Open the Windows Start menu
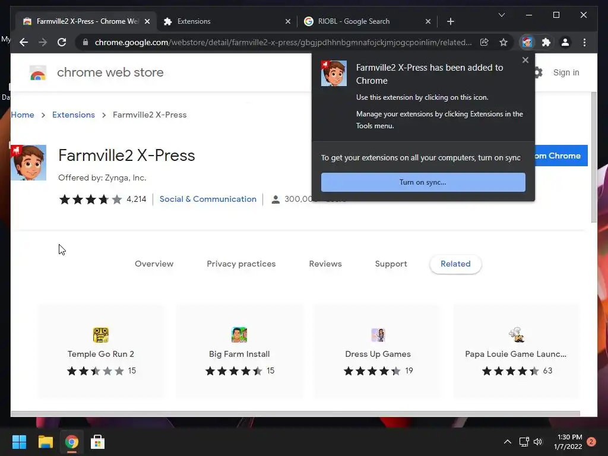Viewport: 608px width, 456px height. [x=19, y=442]
